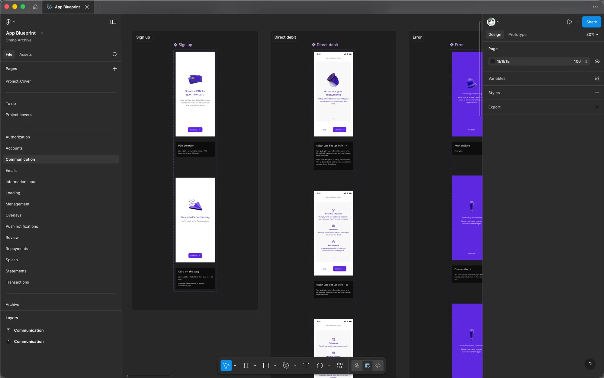Select the Rectangle shape tool
Viewport: 604px width, 378px height.
coord(266,366)
